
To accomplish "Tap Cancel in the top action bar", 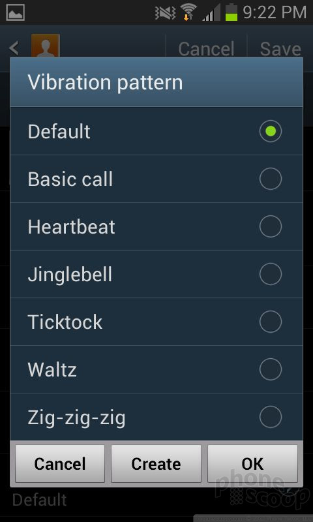I will [206, 49].
